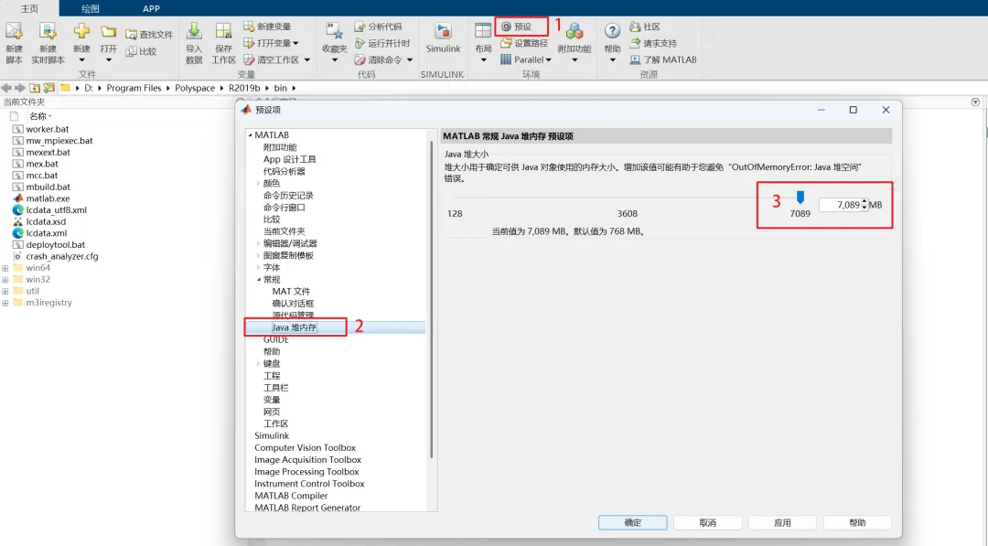The height and width of the screenshot is (546, 988).
Task: Click Polyspace in the address path
Action: click(x=195, y=88)
